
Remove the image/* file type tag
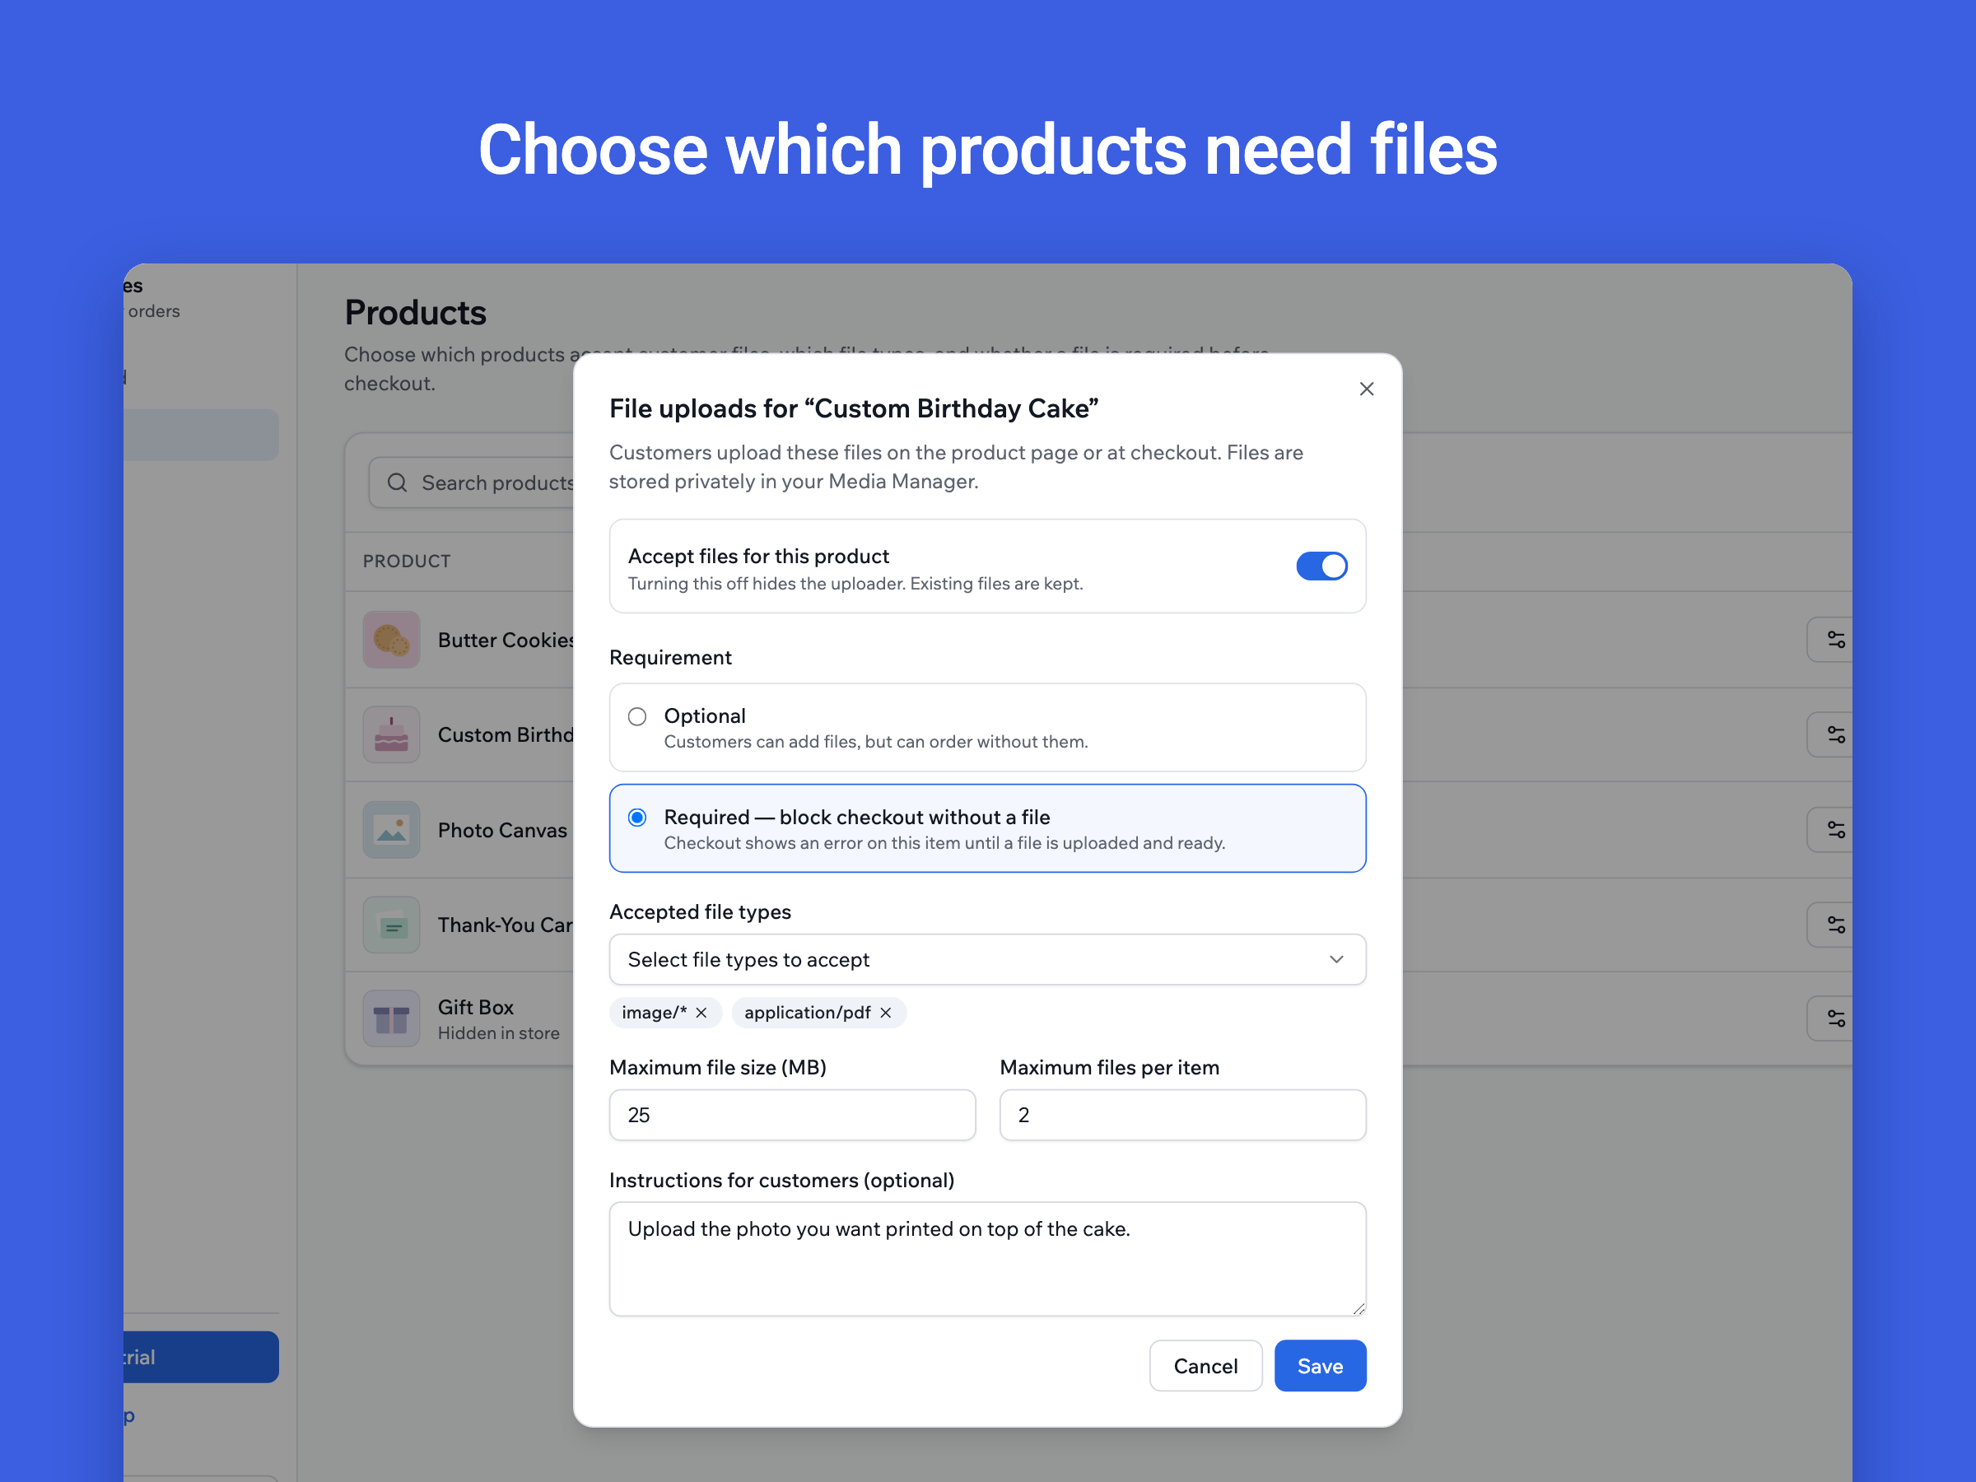(x=701, y=1012)
